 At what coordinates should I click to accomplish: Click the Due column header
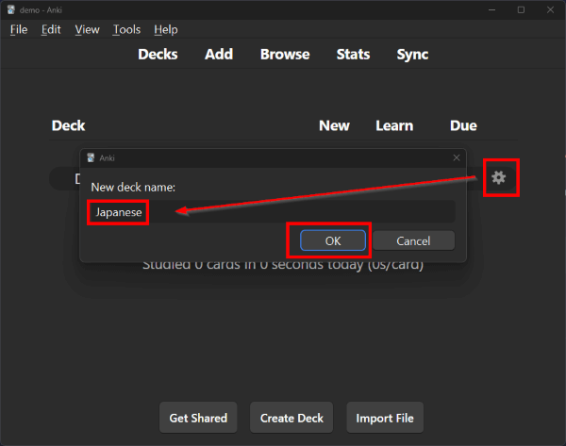click(x=463, y=125)
